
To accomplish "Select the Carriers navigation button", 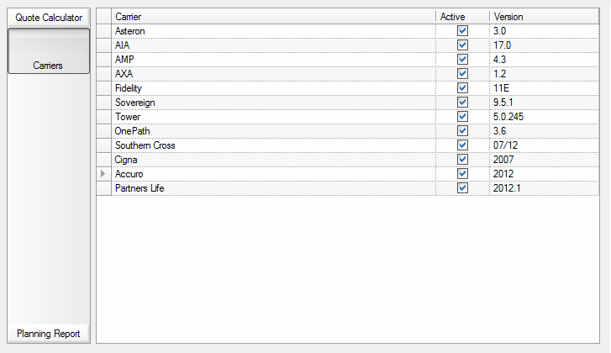I will point(49,50).
